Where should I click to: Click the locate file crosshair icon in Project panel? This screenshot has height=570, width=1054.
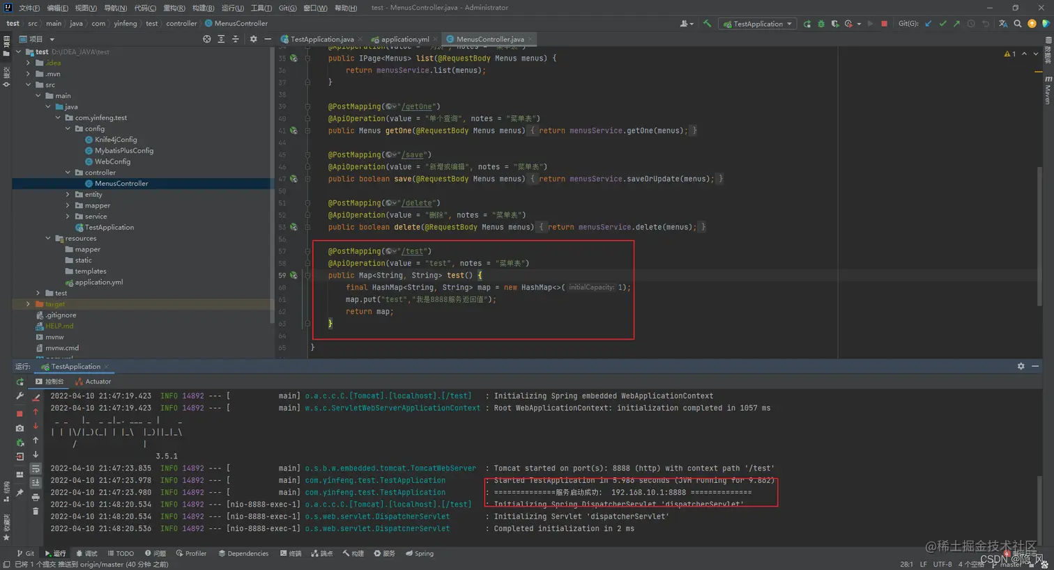click(x=206, y=39)
